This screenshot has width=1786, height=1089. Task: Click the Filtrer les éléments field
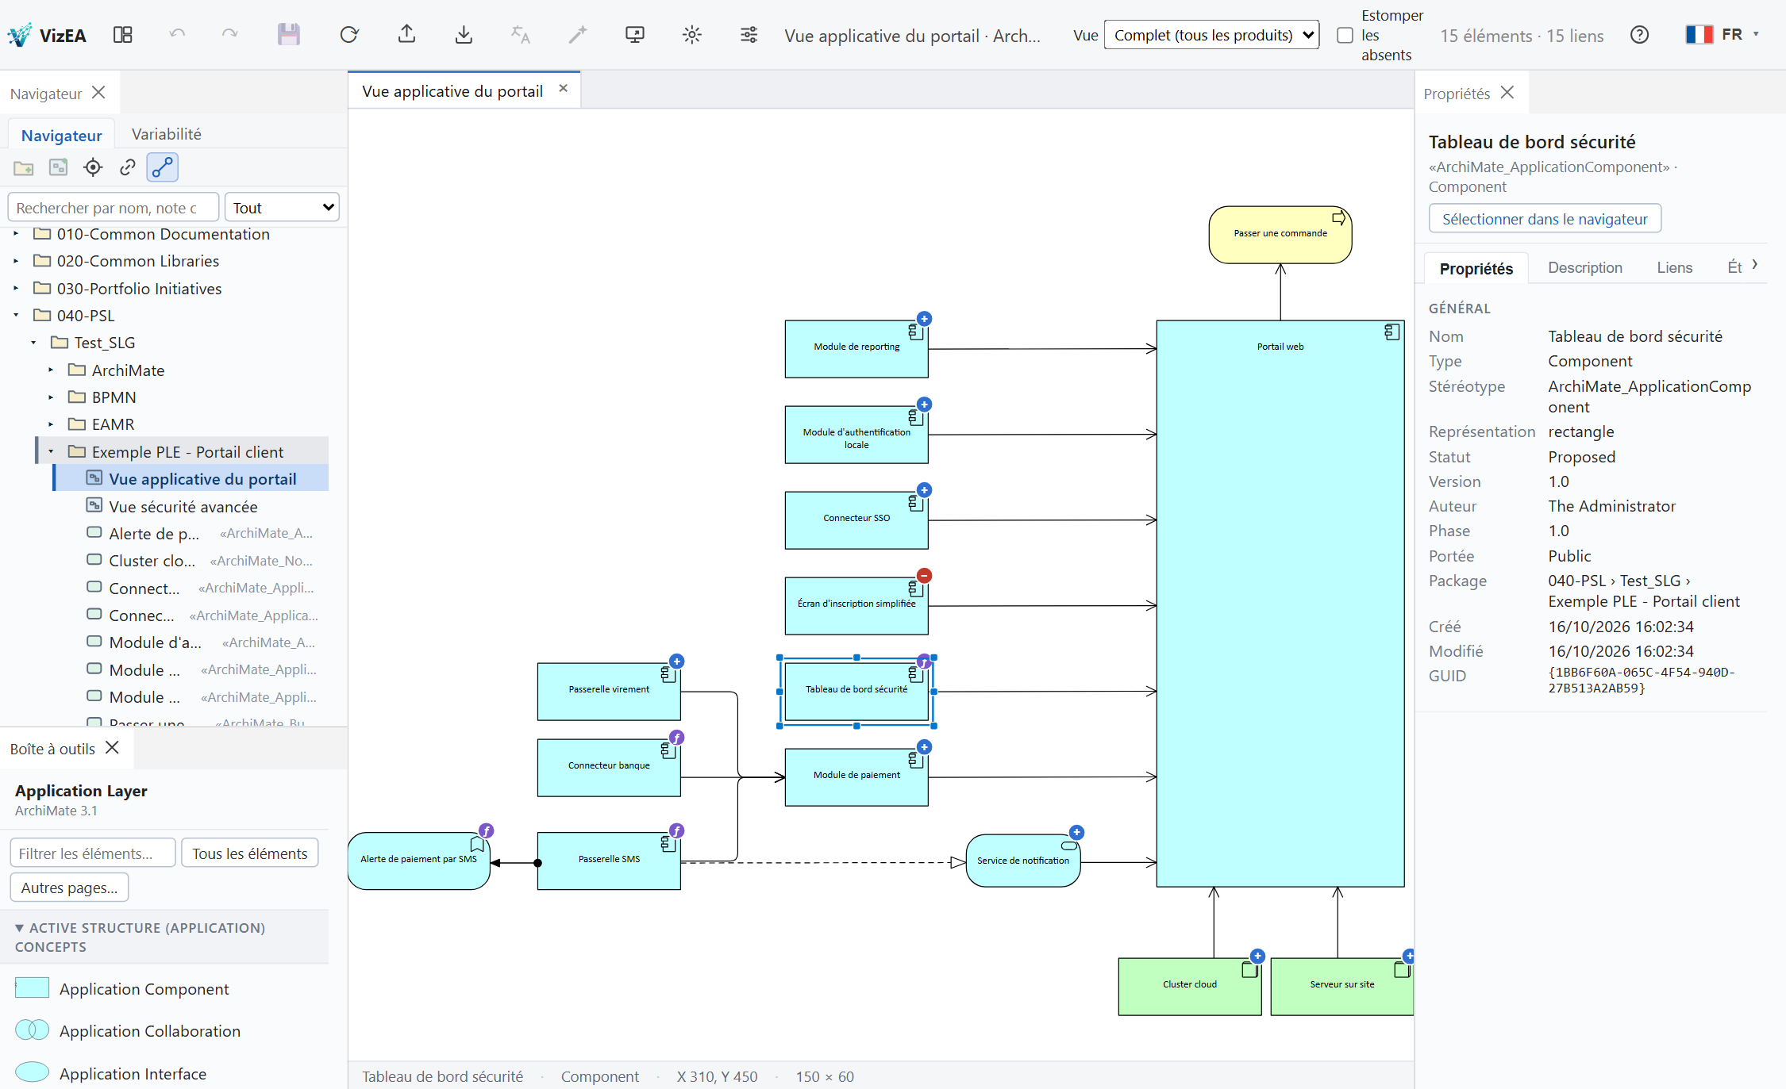click(x=93, y=853)
